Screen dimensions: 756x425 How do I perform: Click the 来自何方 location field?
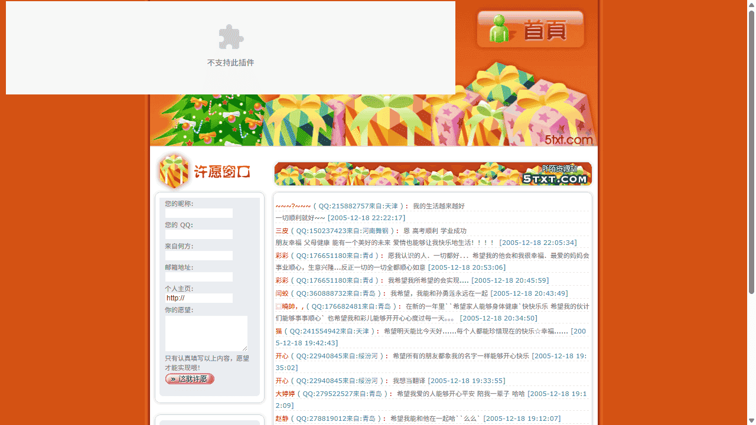(x=198, y=256)
